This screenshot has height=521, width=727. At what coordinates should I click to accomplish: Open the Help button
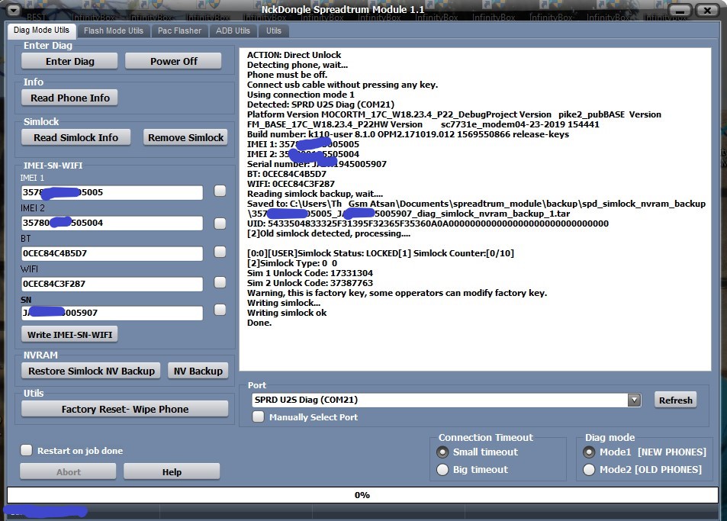click(172, 472)
